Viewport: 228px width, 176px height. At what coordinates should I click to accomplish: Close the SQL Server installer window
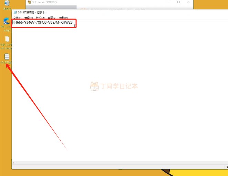188,2
